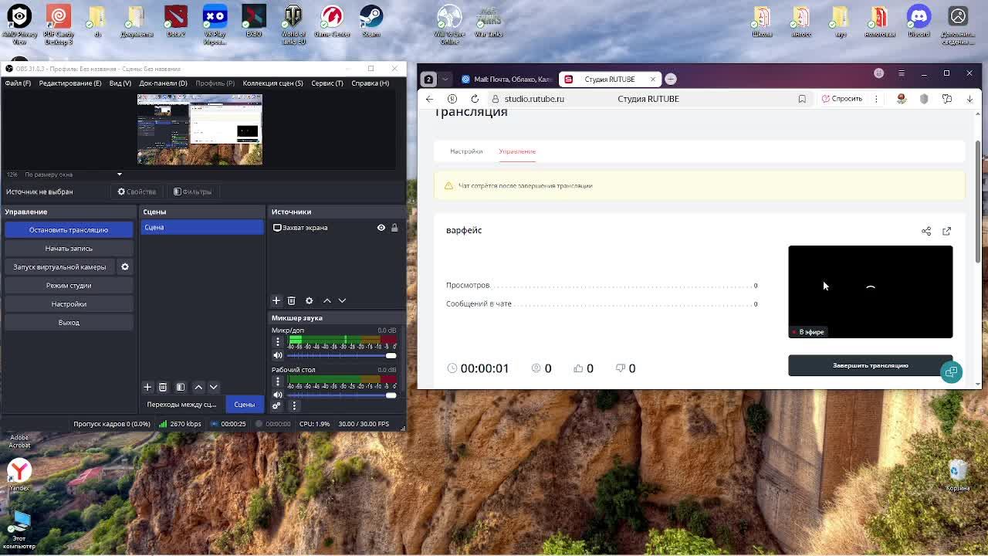This screenshot has width=988, height=556.
Task: Adjust Рабочий стол volume slider
Action: point(342,395)
